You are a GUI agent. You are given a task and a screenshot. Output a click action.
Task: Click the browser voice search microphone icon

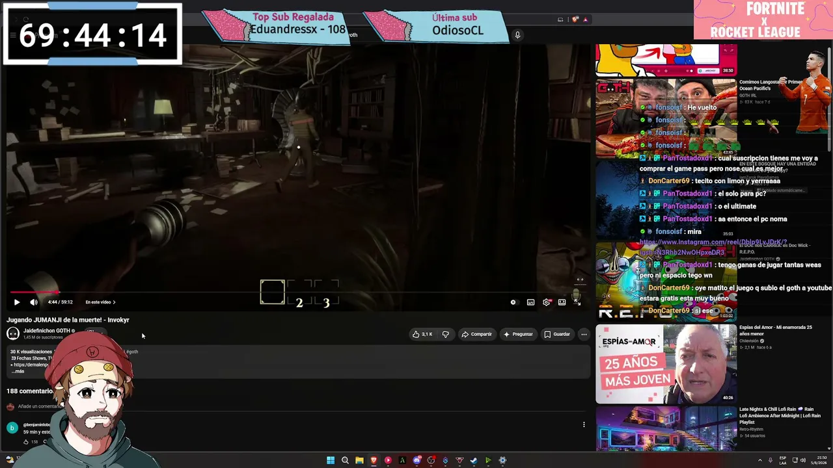tap(517, 34)
